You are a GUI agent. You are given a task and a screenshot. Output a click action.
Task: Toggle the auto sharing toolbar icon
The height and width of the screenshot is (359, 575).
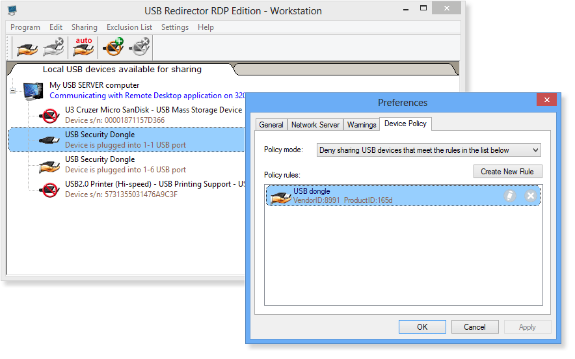click(83, 48)
